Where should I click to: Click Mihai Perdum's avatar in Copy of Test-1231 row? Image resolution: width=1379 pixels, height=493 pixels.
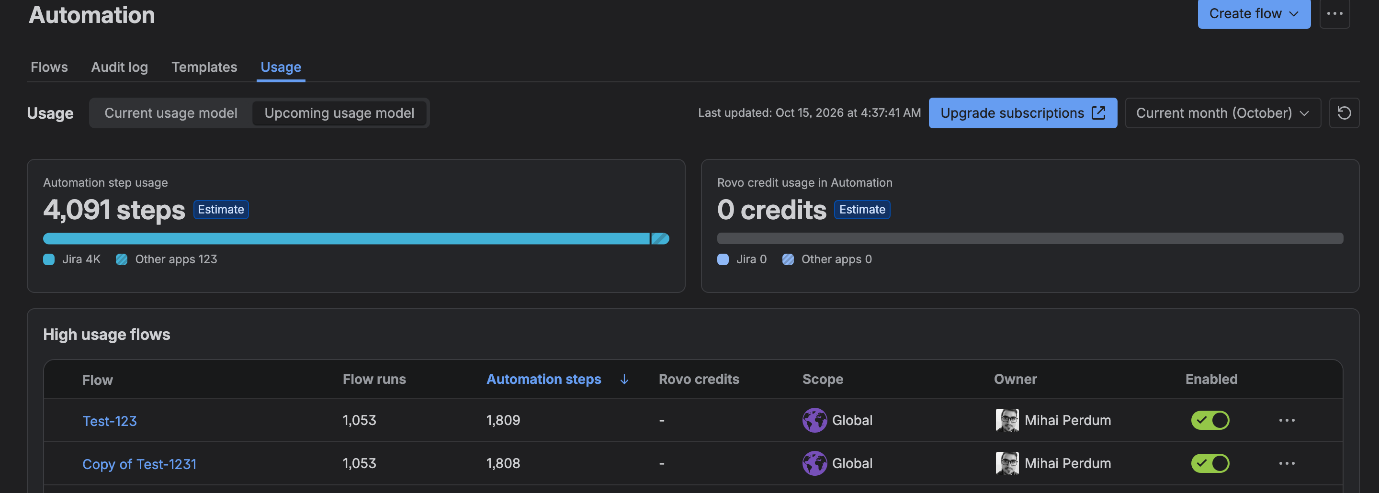point(1007,463)
